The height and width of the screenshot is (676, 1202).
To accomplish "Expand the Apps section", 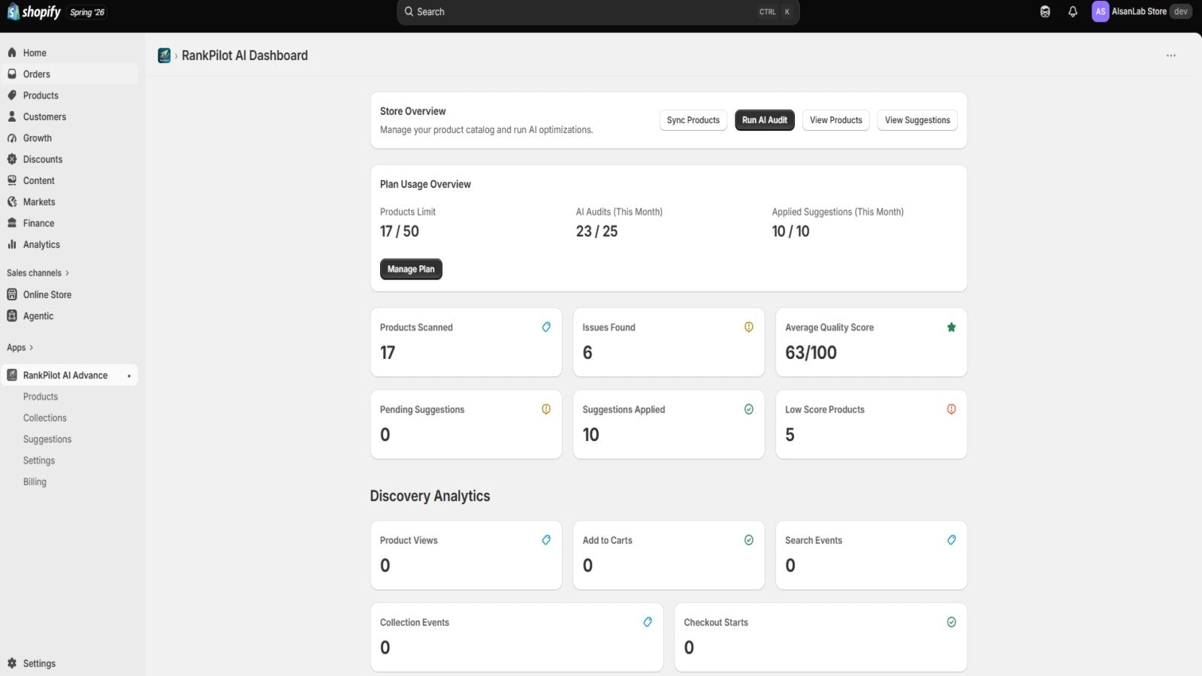I will pos(20,348).
